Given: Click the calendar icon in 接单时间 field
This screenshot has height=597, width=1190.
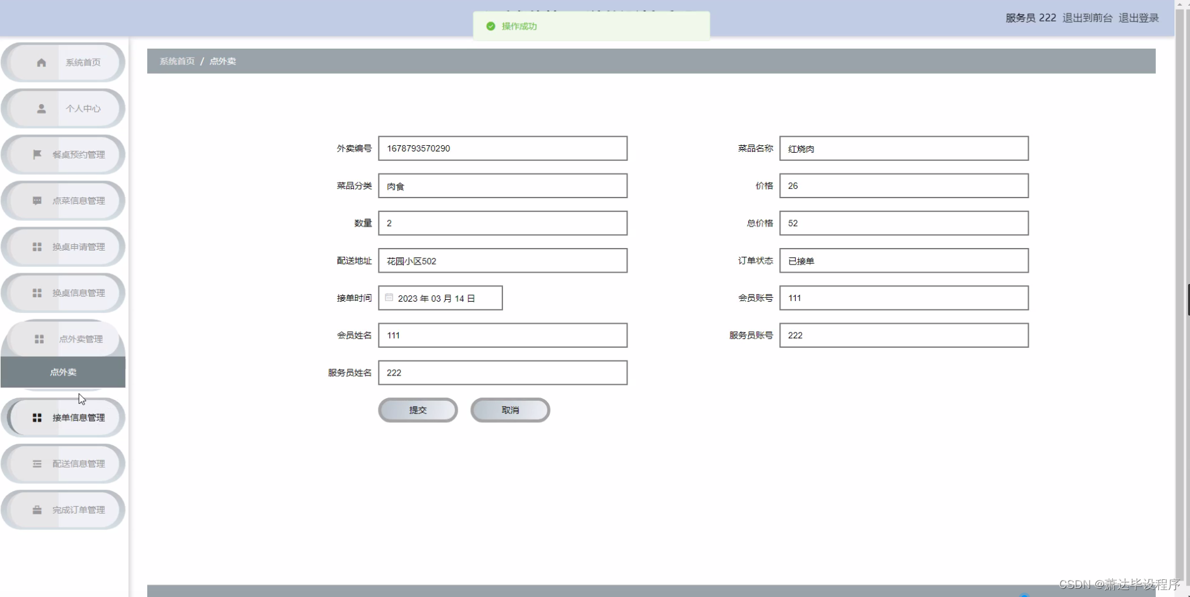Looking at the screenshot, I should [x=389, y=298].
